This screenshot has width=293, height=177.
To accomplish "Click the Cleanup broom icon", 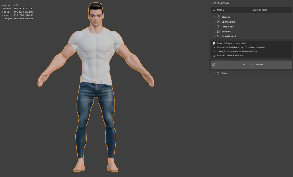I will 218,17.
